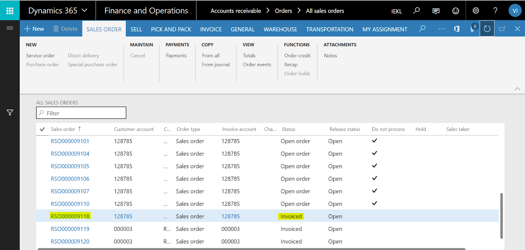Click the ribbon search magnifier icon
The height and width of the screenshot is (250, 525).
pos(422,28)
